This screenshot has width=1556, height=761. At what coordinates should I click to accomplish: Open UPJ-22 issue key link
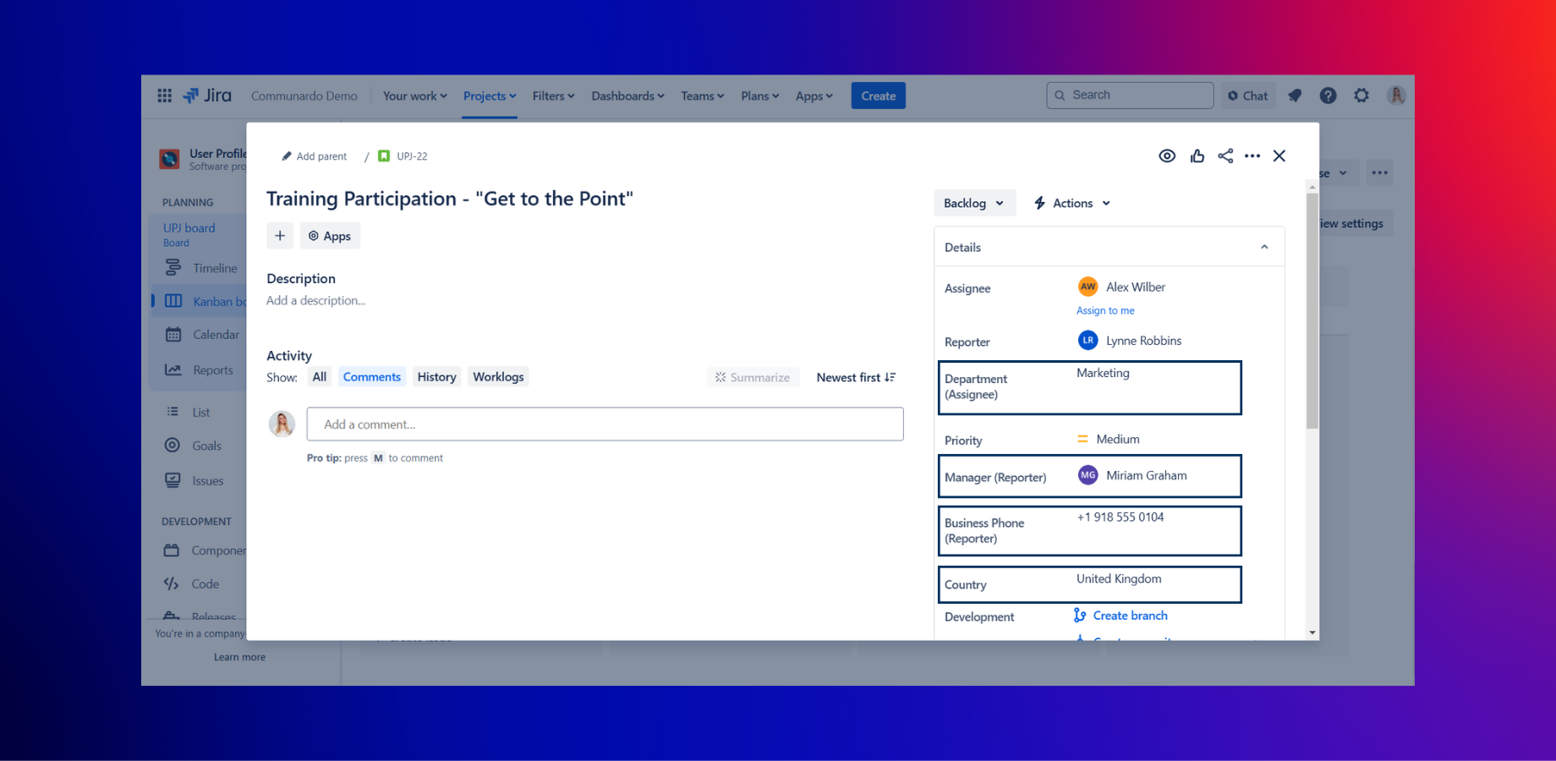pos(412,156)
